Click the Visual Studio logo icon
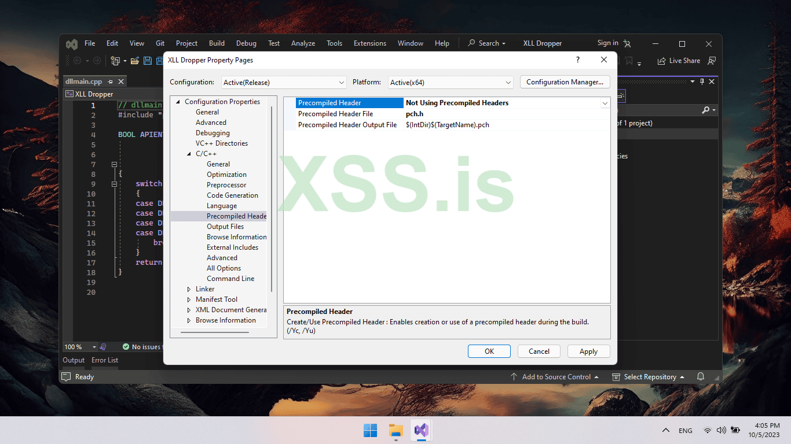Screen dimensions: 791x444 [x=72, y=44]
